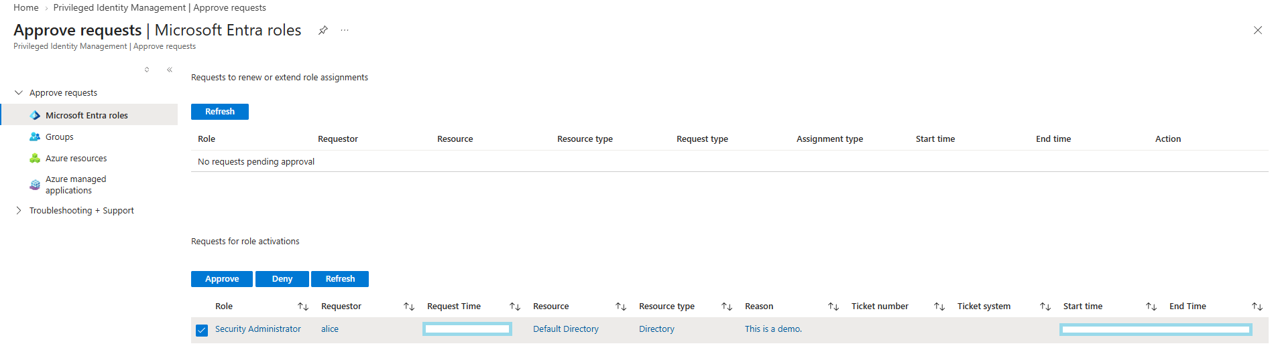Viewport: 1274px width, 356px height.
Task: Click the Groups people icon
Action: click(35, 137)
